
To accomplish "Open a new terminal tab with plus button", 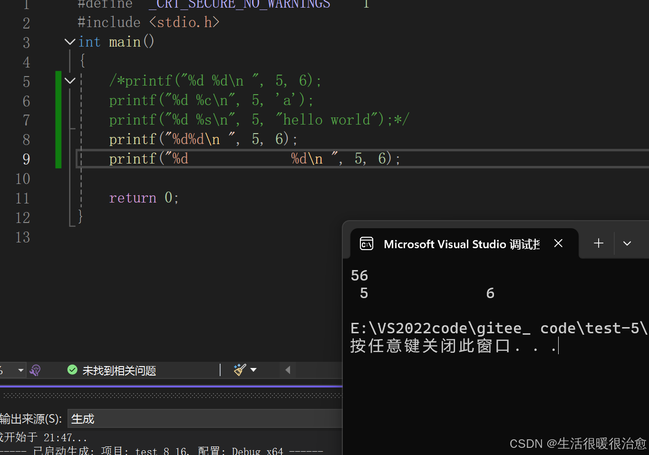I will [x=599, y=243].
